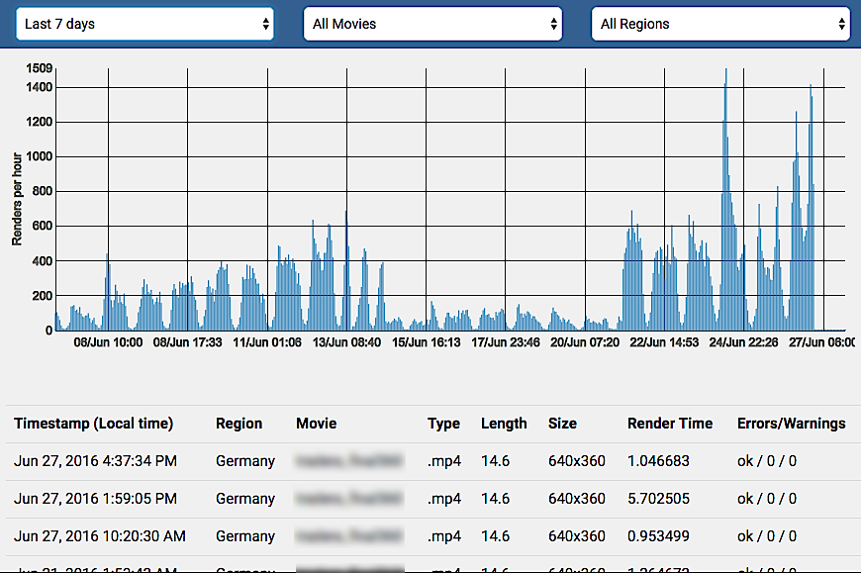Select the Jun 27 4:37:34 PM row

[x=95, y=461]
